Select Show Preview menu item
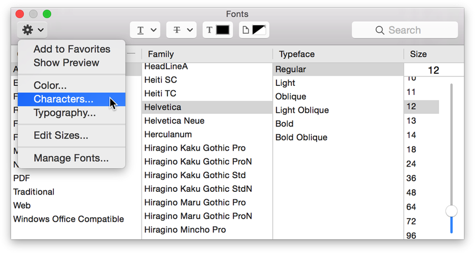The image size is (475, 253). [66, 63]
